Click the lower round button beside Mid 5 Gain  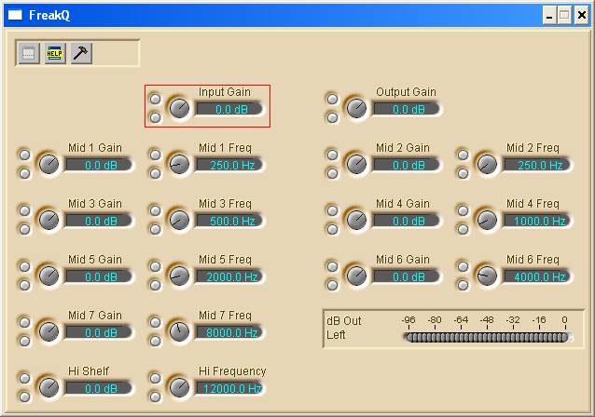click(24, 285)
